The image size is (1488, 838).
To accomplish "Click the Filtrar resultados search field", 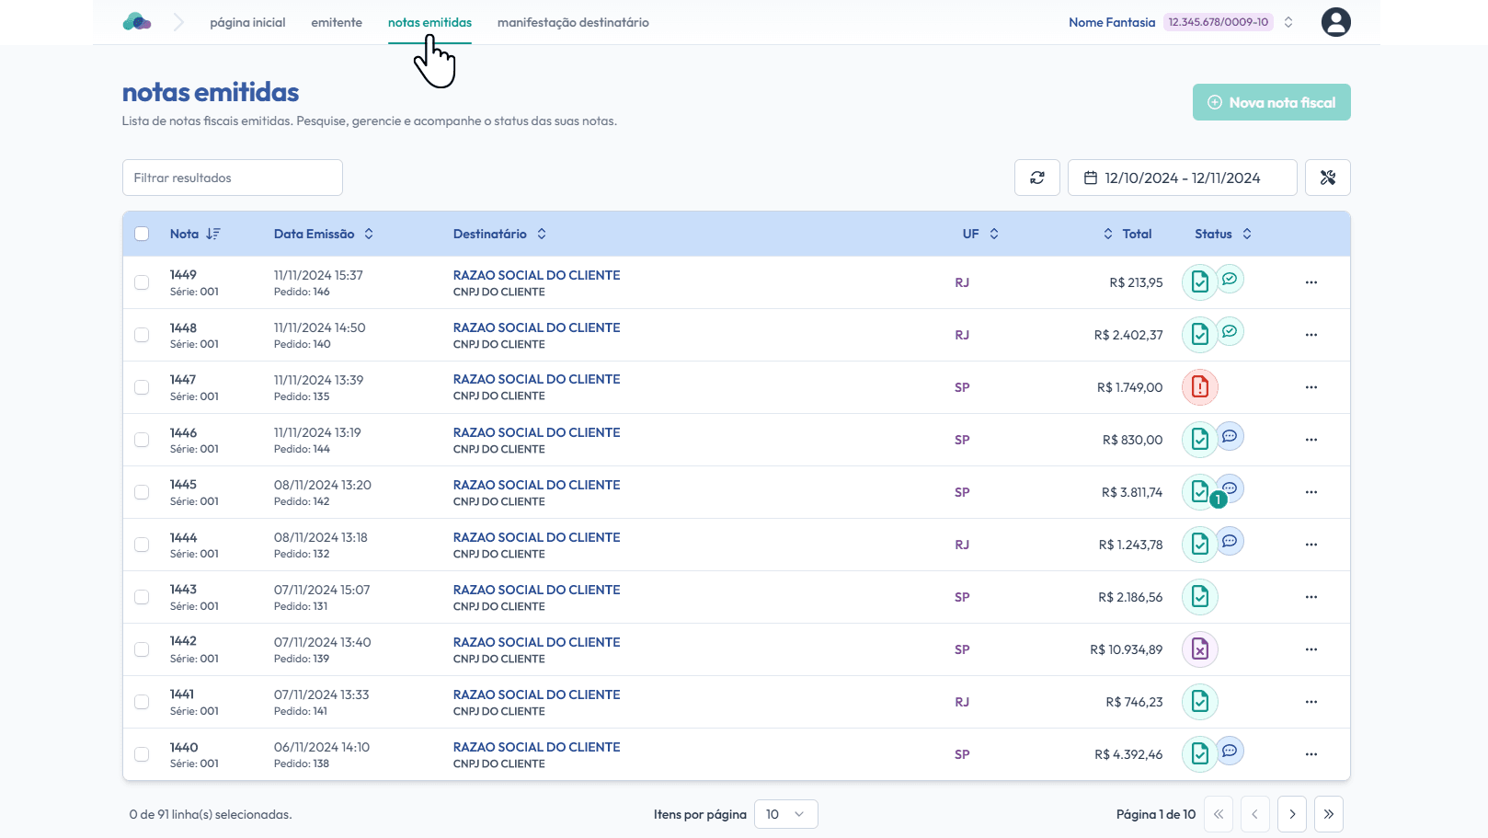I will [233, 178].
